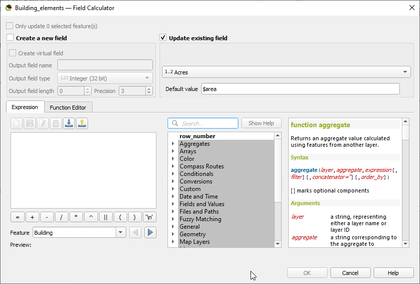Viewport: 420px width, 284px height.
Task: Expand the Conversions function group
Action: click(x=173, y=181)
